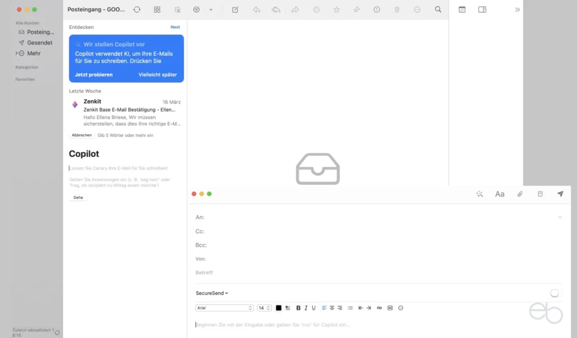The width and height of the screenshot is (577, 338).
Task: Snooze the email with the clock icon
Action: 317,10
